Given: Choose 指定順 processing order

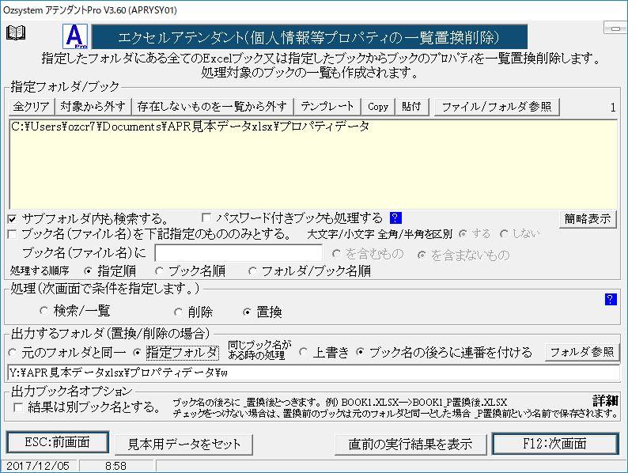Looking at the screenshot, I should pyautogui.click(x=88, y=271).
